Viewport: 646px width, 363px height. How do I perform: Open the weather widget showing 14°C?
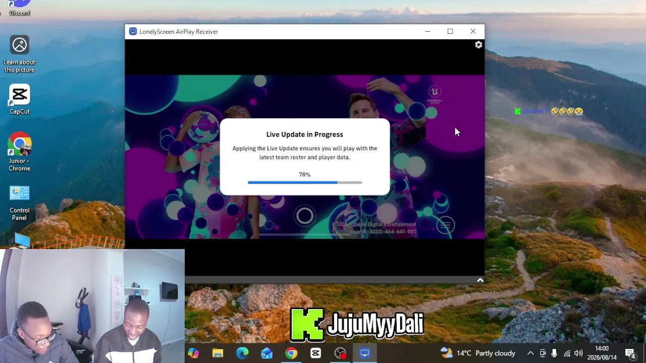pyautogui.click(x=478, y=353)
